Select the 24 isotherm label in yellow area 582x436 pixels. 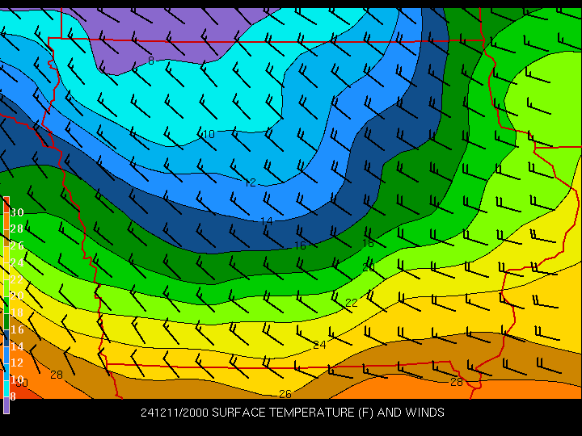[x=319, y=345]
